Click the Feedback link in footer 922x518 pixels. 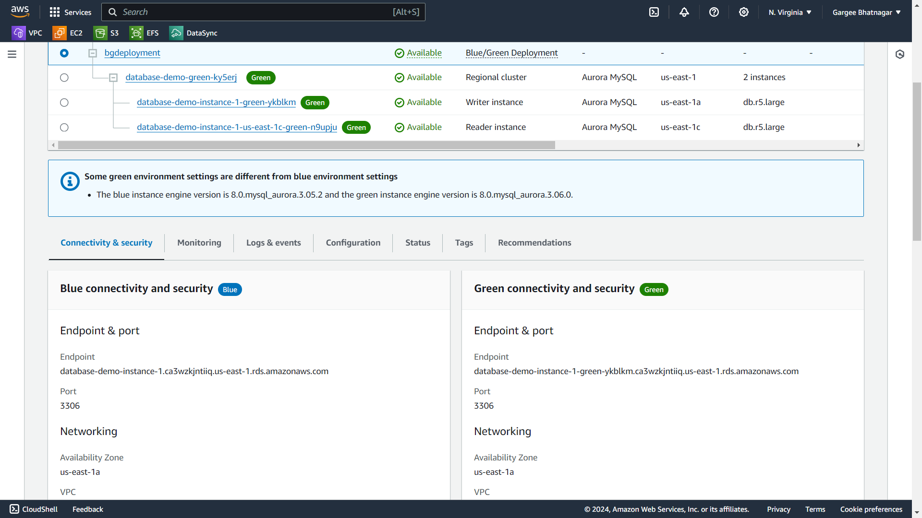(87, 509)
